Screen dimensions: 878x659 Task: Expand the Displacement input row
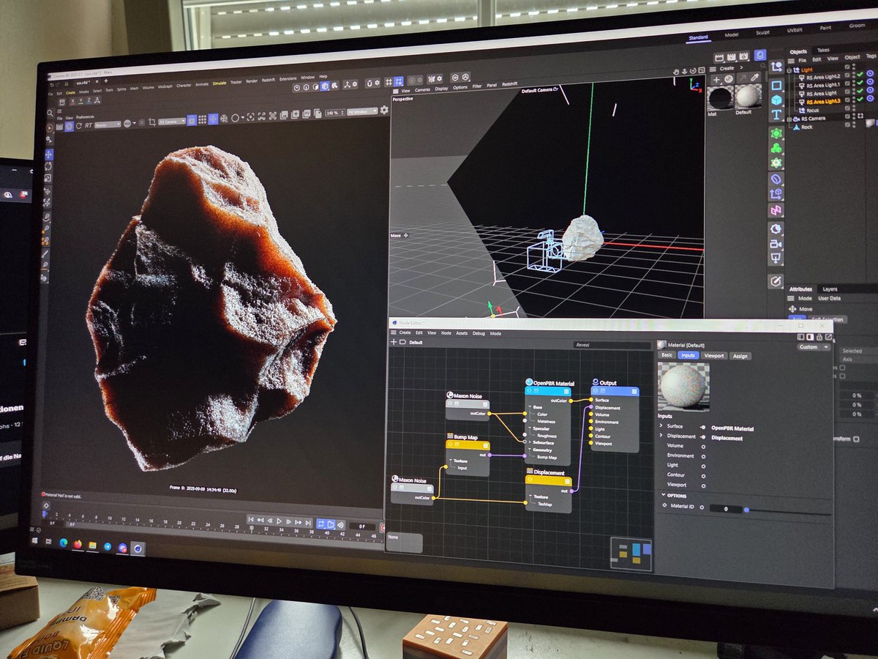[661, 436]
